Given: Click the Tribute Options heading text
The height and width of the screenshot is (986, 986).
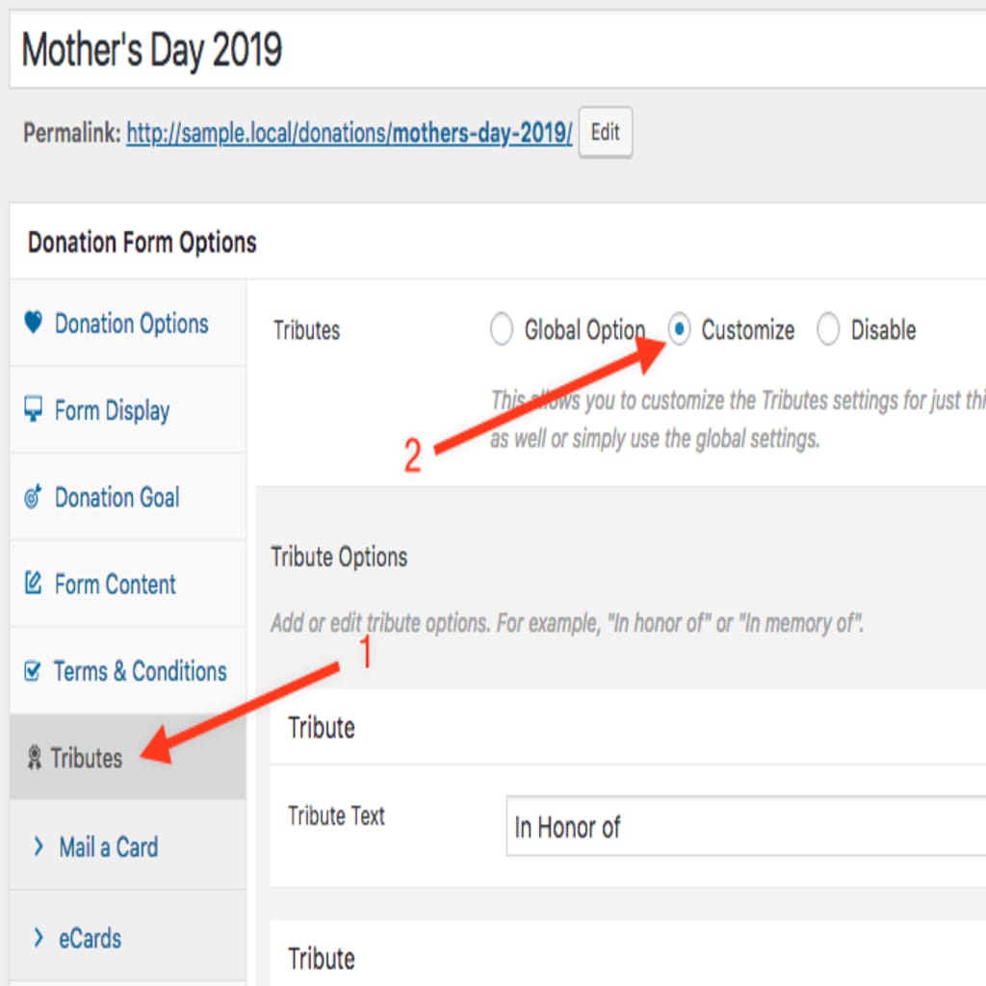Looking at the screenshot, I should click(x=339, y=558).
